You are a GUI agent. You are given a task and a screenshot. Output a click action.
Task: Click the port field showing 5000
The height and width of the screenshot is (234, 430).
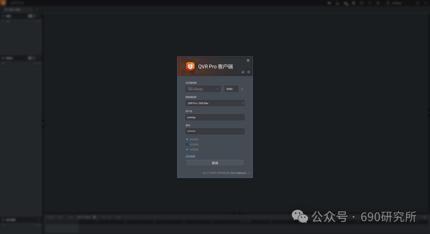click(x=231, y=89)
